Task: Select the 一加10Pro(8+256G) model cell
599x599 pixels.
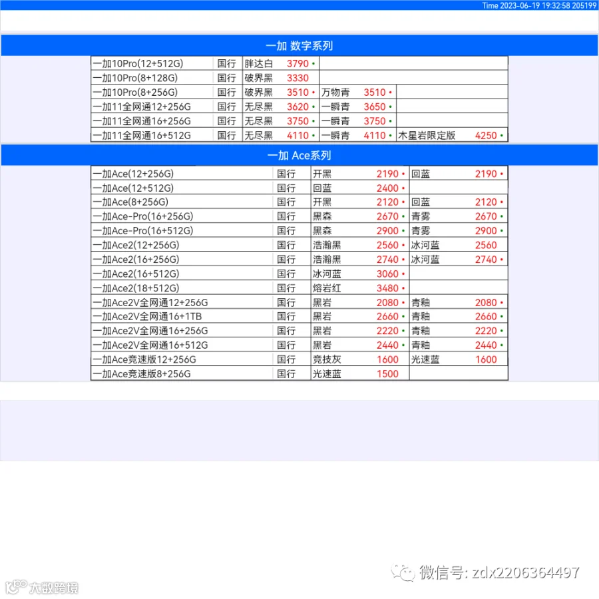Action: 152,93
